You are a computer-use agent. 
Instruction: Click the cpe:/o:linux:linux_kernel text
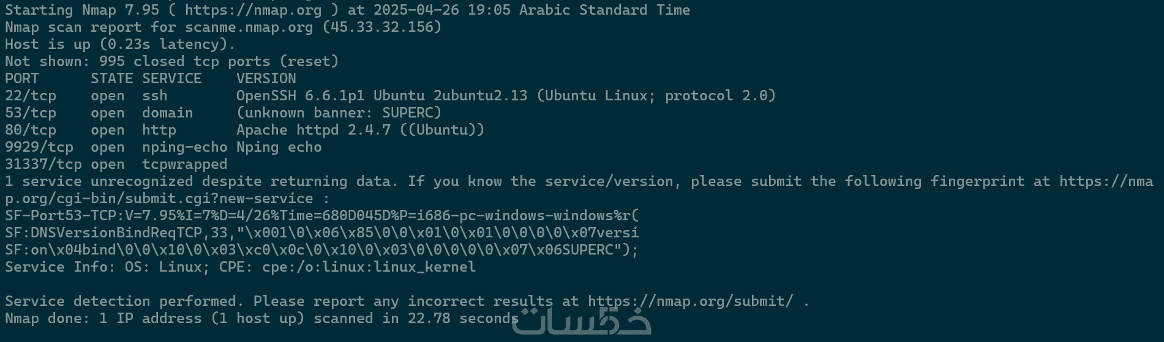pyautogui.click(x=369, y=267)
